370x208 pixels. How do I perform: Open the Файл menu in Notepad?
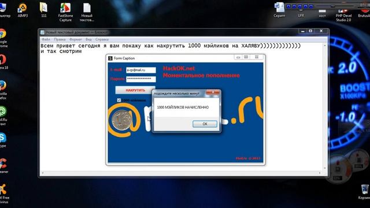point(46,39)
